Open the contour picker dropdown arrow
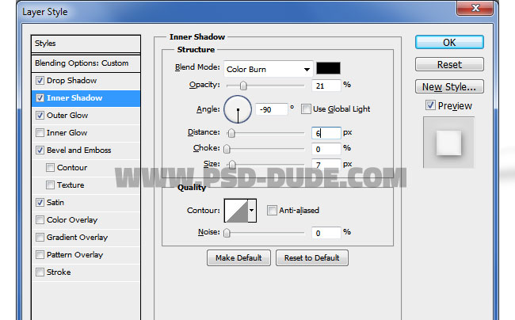Screen dimensions: 515x320 point(252,211)
